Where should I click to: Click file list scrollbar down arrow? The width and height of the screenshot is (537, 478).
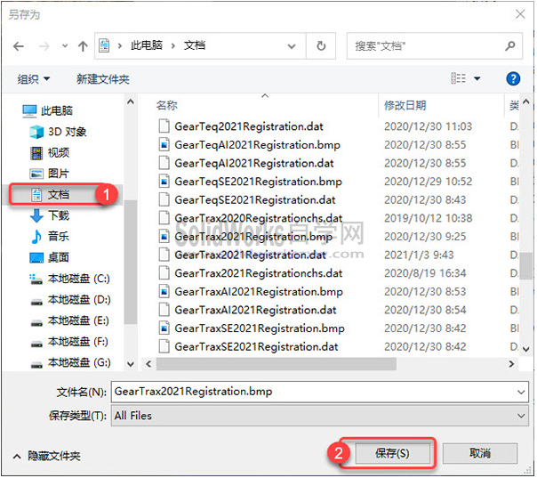pyautogui.click(x=526, y=350)
